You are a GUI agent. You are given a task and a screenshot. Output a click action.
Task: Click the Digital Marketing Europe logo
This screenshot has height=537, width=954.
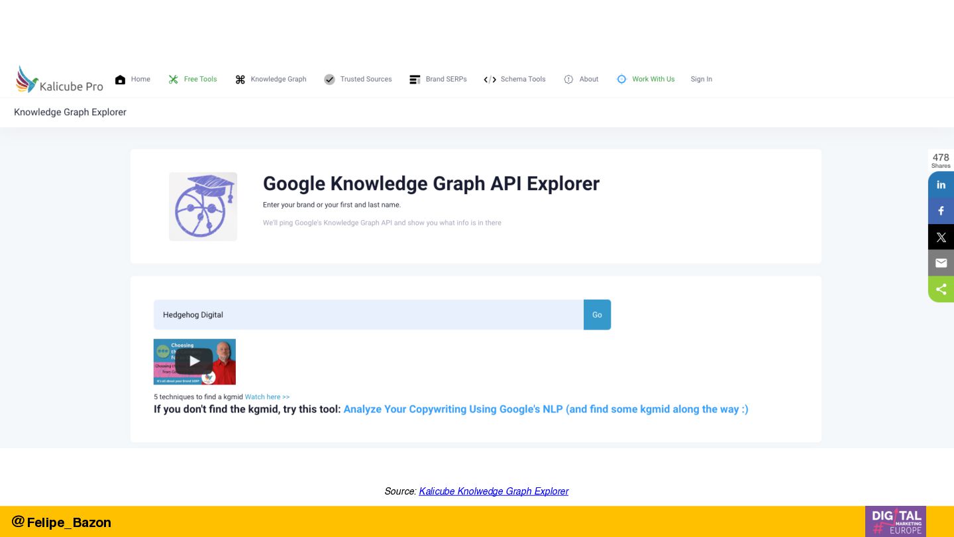click(896, 521)
